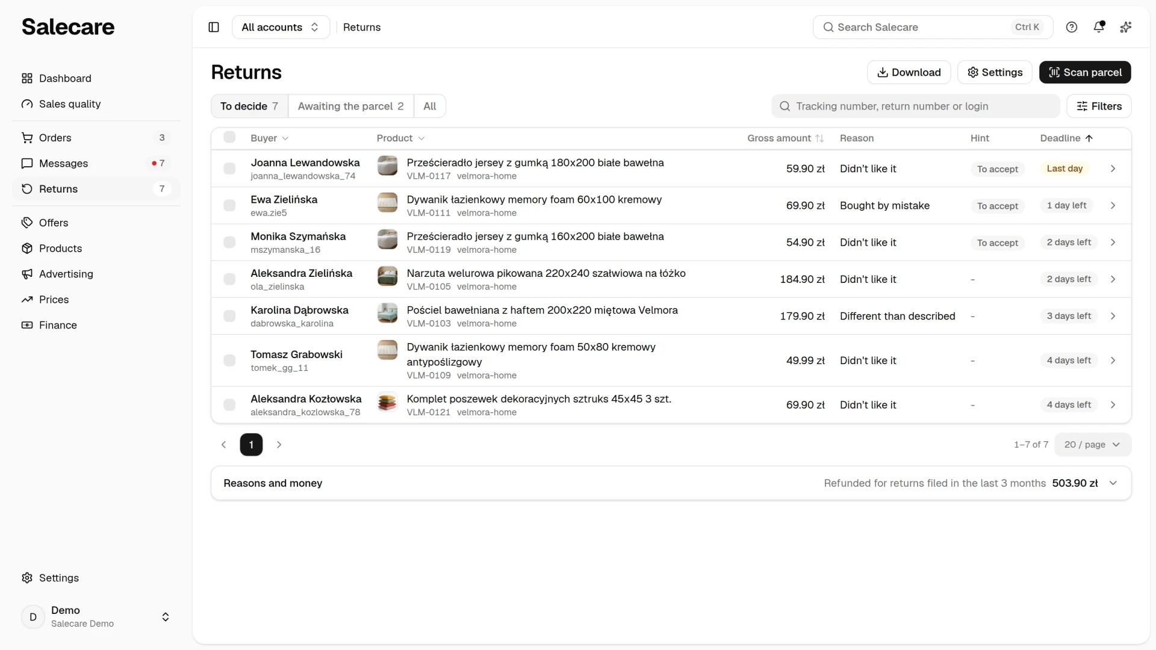Switch to Awaiting the parcel tab
Screen dimensions: 1156x650
350,106
